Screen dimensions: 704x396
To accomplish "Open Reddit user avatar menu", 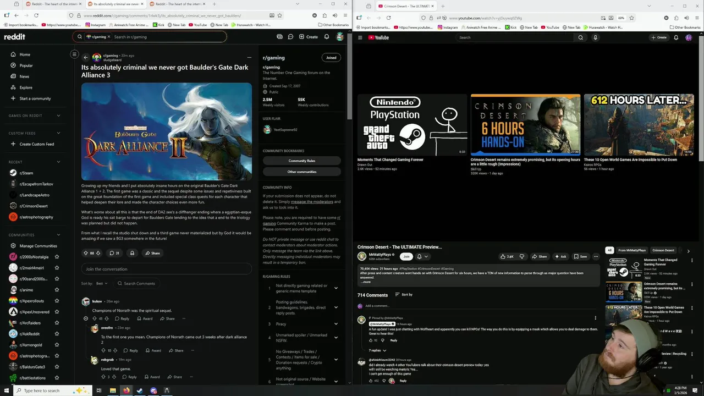I will [x=340, y=37].
